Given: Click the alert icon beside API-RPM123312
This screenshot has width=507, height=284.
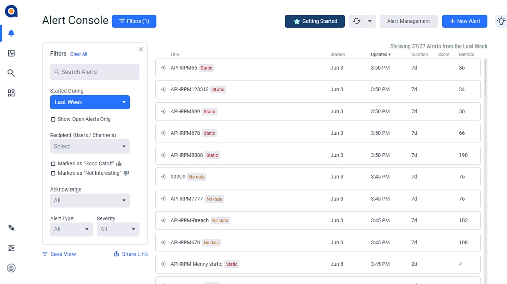Looking at the screenshot, I should point(163,89).
